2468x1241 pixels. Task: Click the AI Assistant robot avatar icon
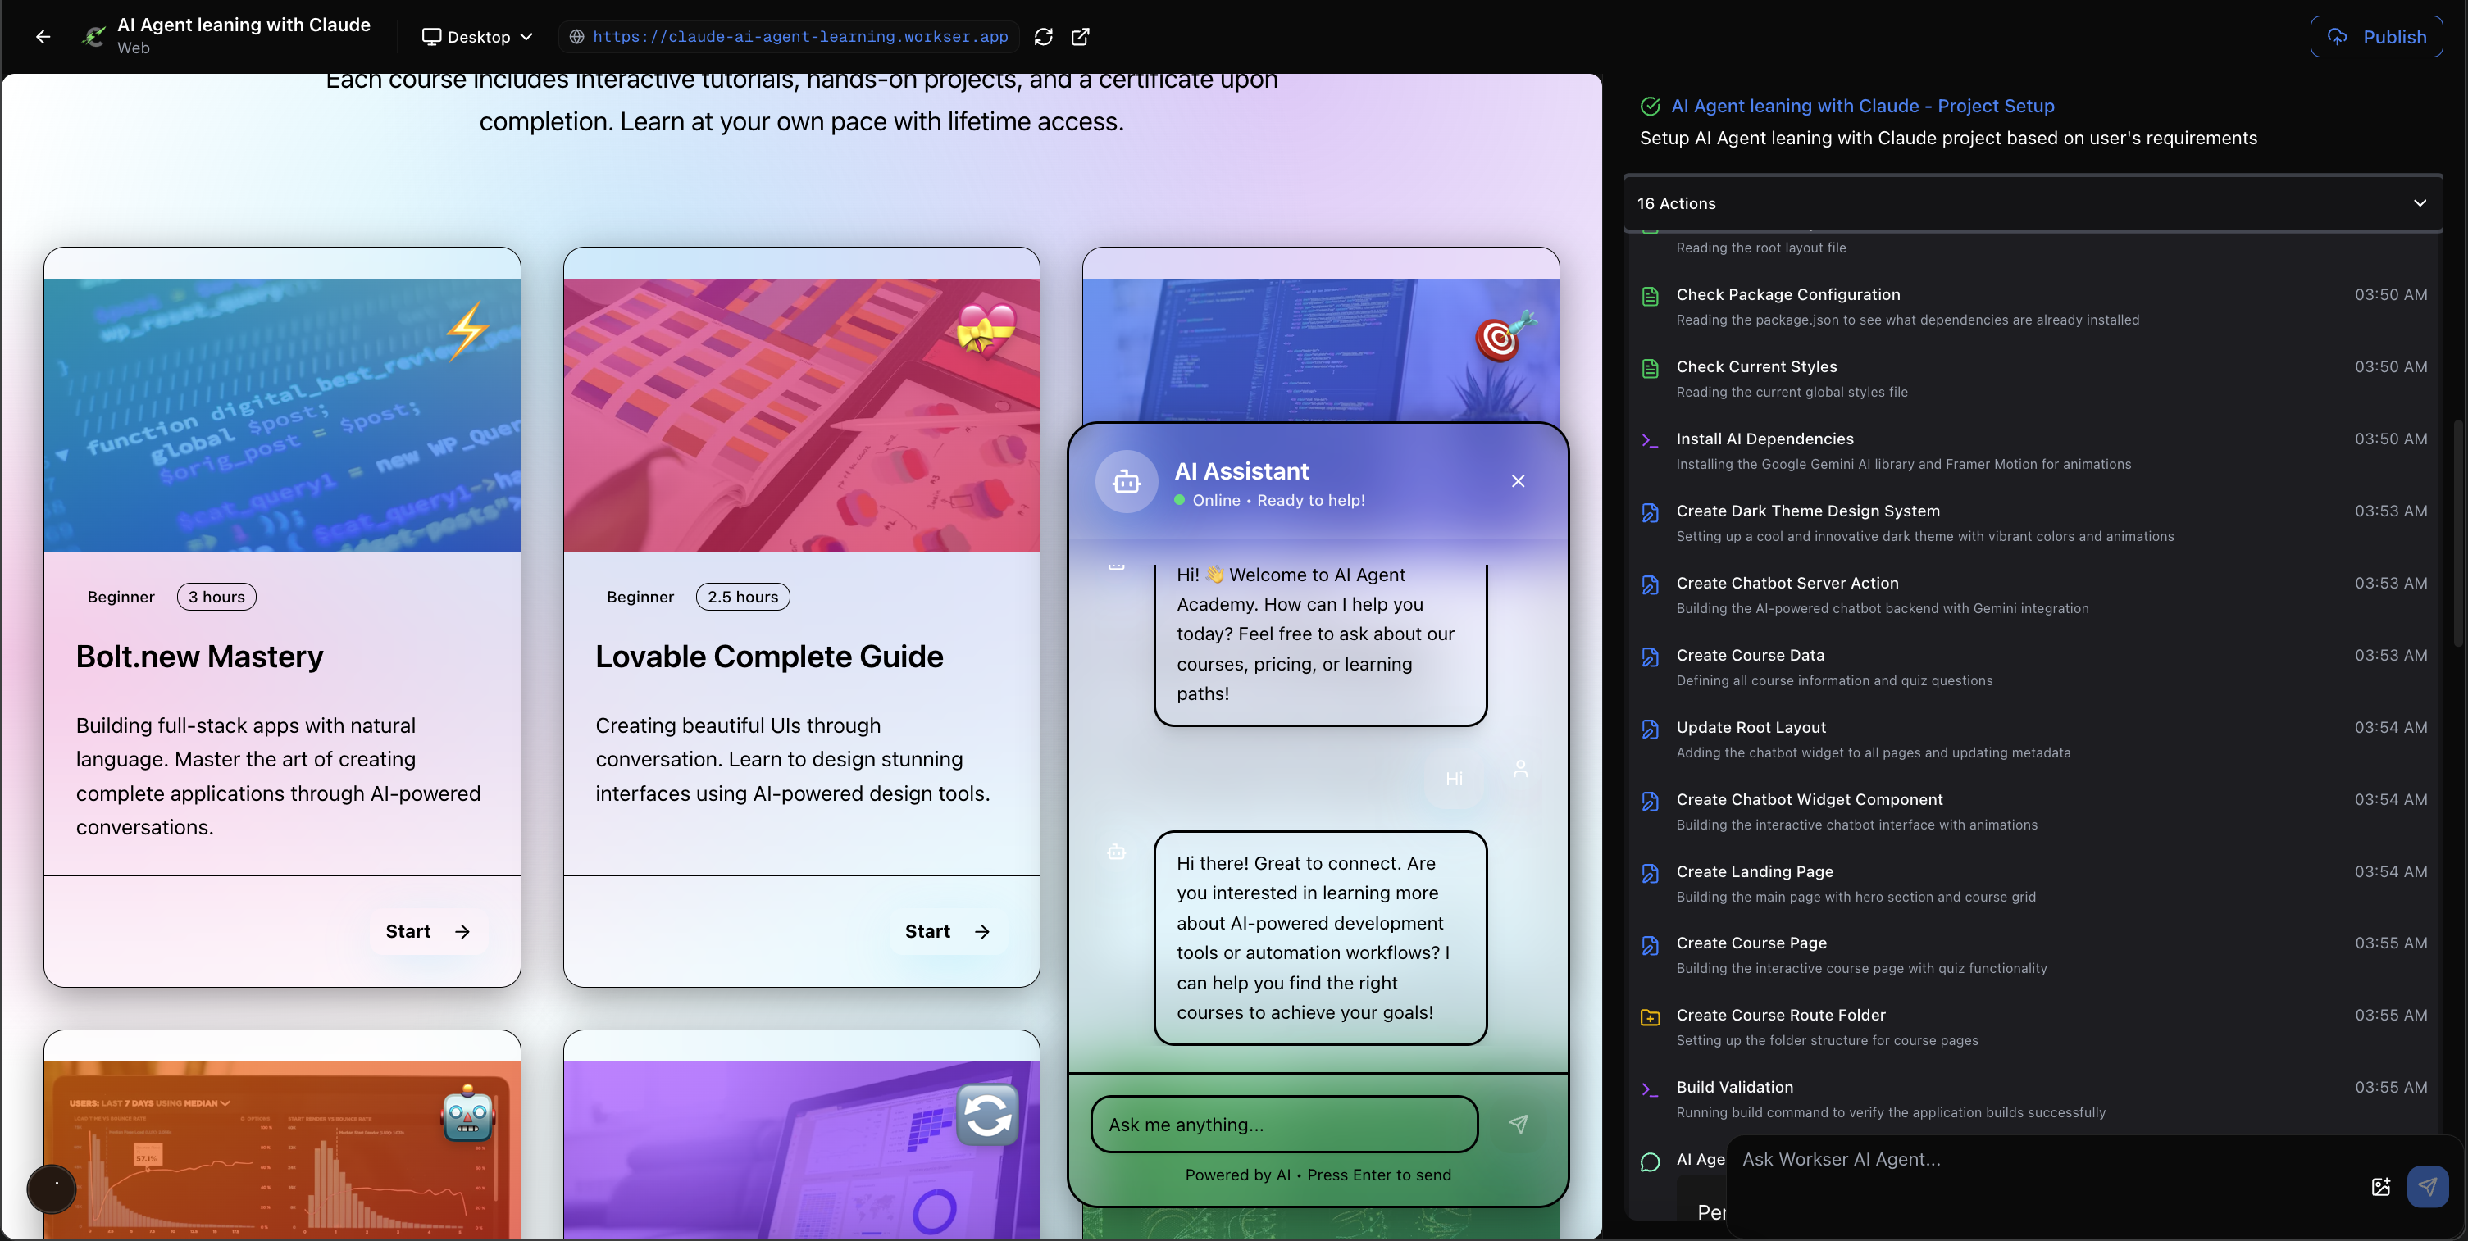pos(1127,482)
